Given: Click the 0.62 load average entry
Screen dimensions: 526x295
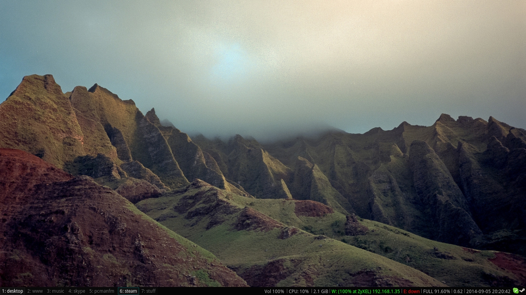Looking at the screenshot, I should [x=458, y=291].
